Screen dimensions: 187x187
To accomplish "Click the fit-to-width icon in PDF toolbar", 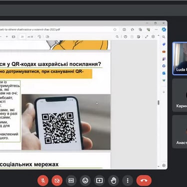I will coord(13,37).
